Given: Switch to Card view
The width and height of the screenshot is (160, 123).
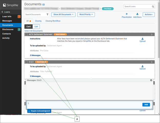Looking at the screenshot, I should click(x=28, y=26).
